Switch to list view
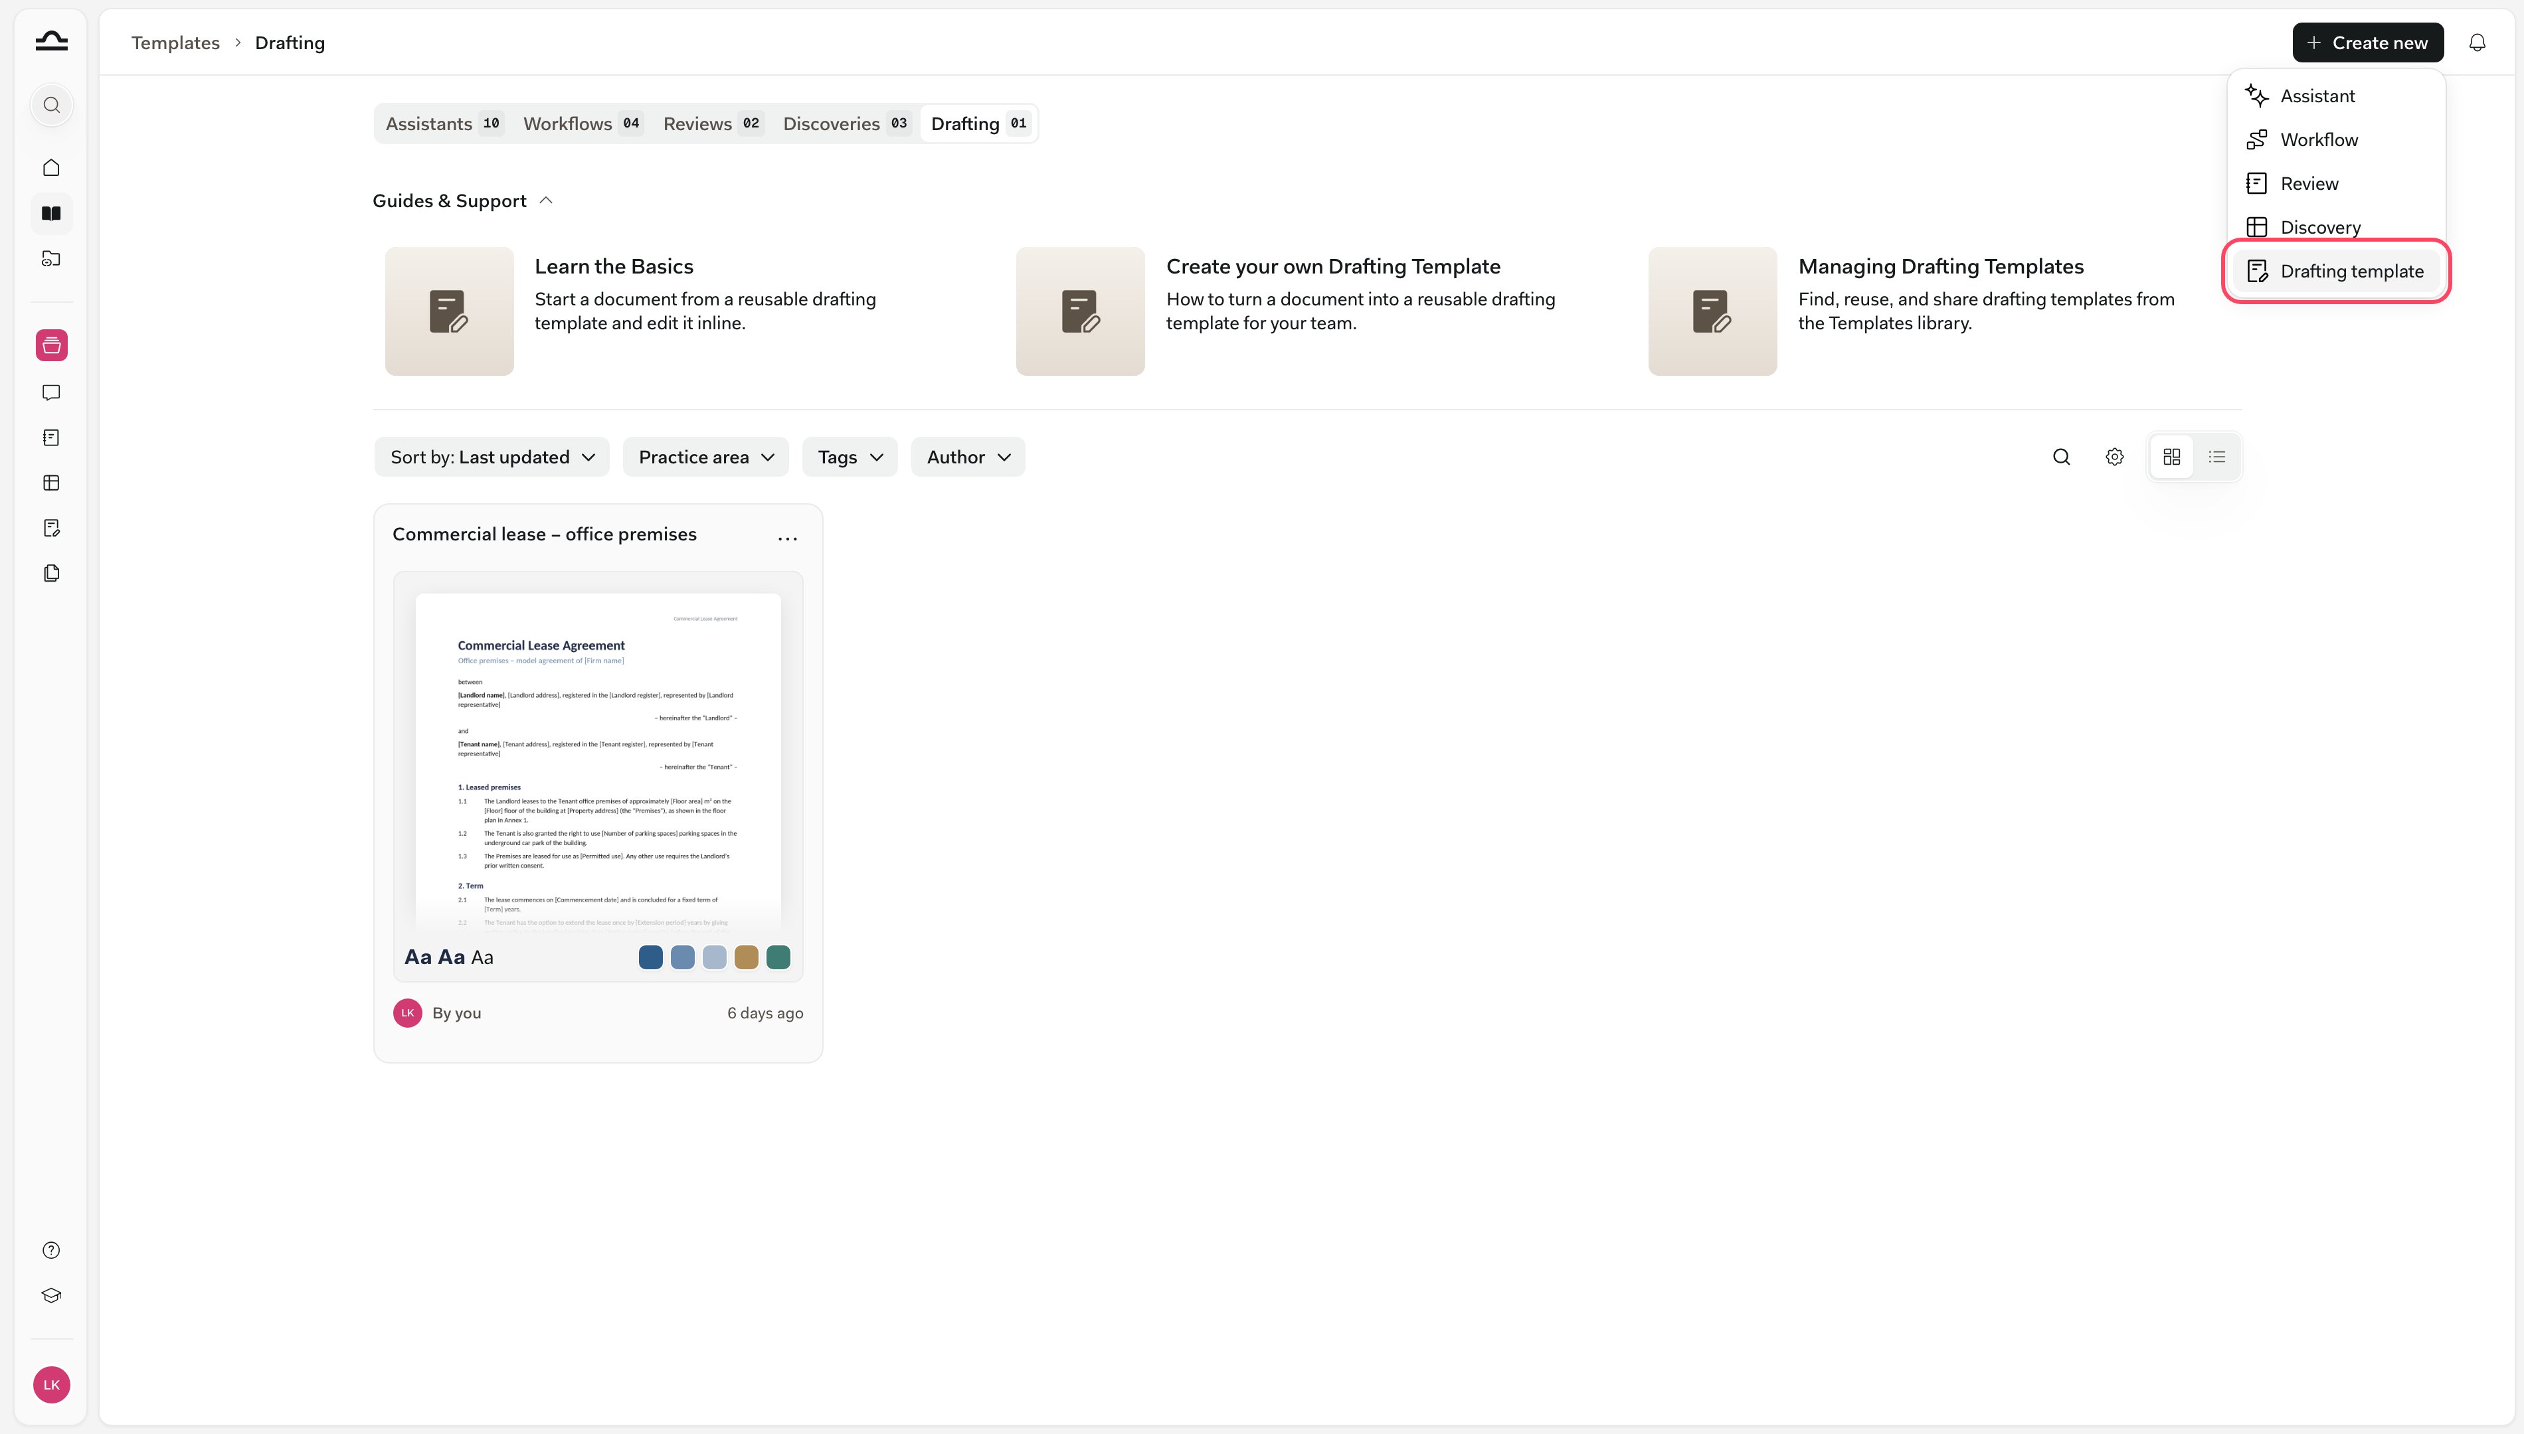Screen dimensions: 2524x1434 2216,457
